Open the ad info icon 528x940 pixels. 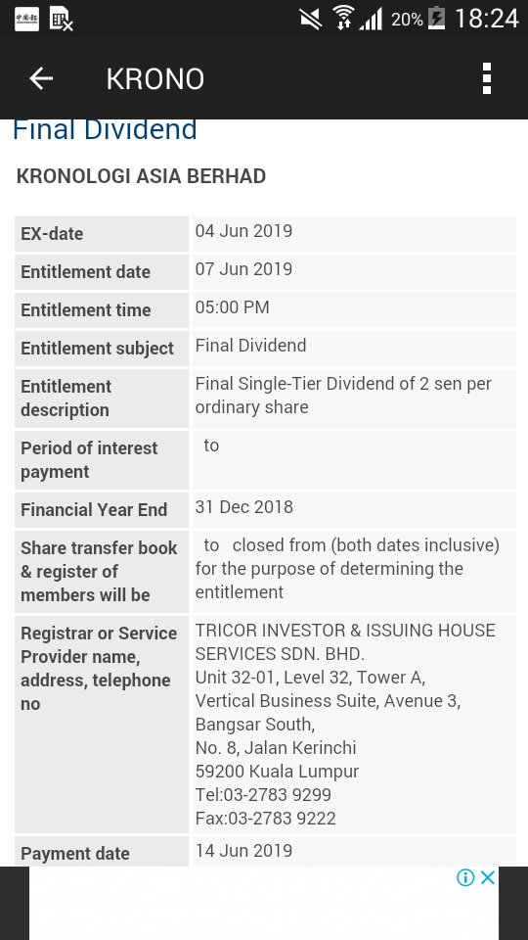click(465, 877)
